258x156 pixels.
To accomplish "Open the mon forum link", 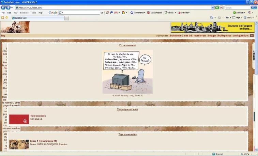I will tap(200, 35).
